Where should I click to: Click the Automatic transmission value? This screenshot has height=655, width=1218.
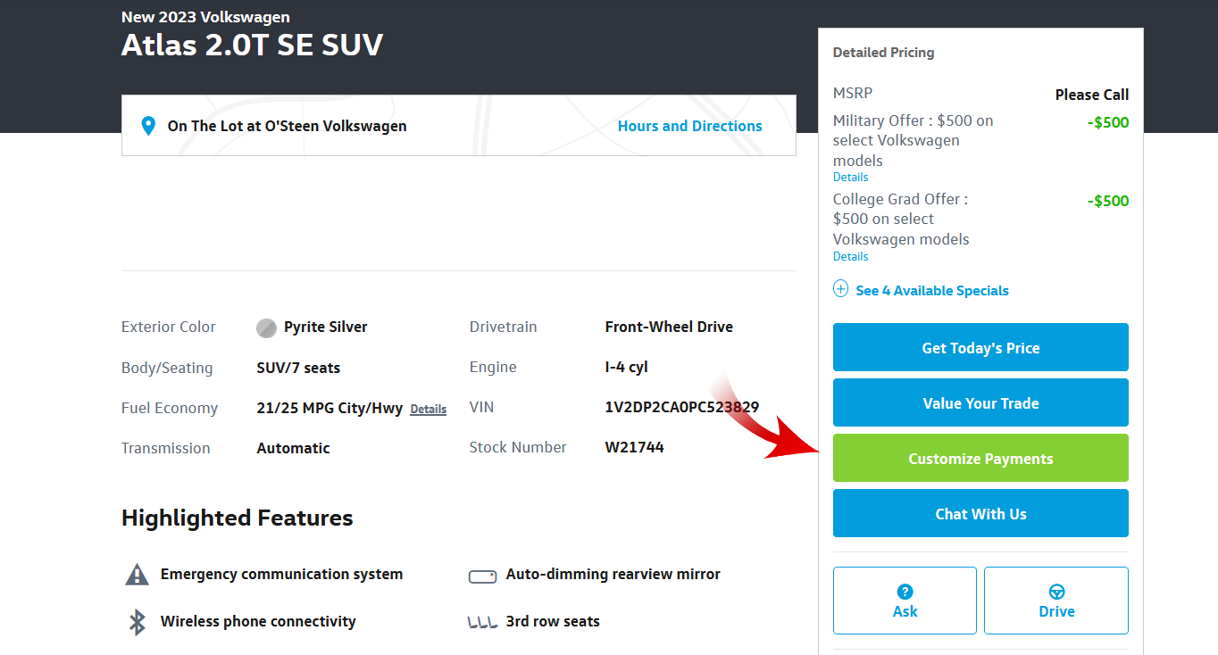(x=293, y=448)
